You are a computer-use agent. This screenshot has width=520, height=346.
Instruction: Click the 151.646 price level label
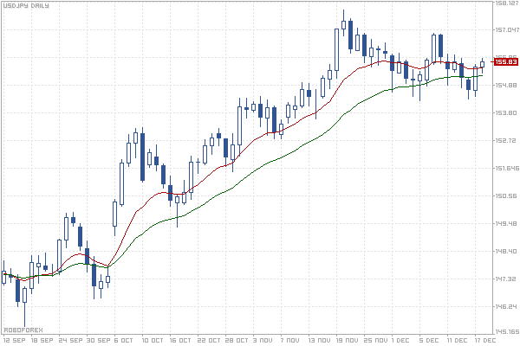(x=505, y=168)
